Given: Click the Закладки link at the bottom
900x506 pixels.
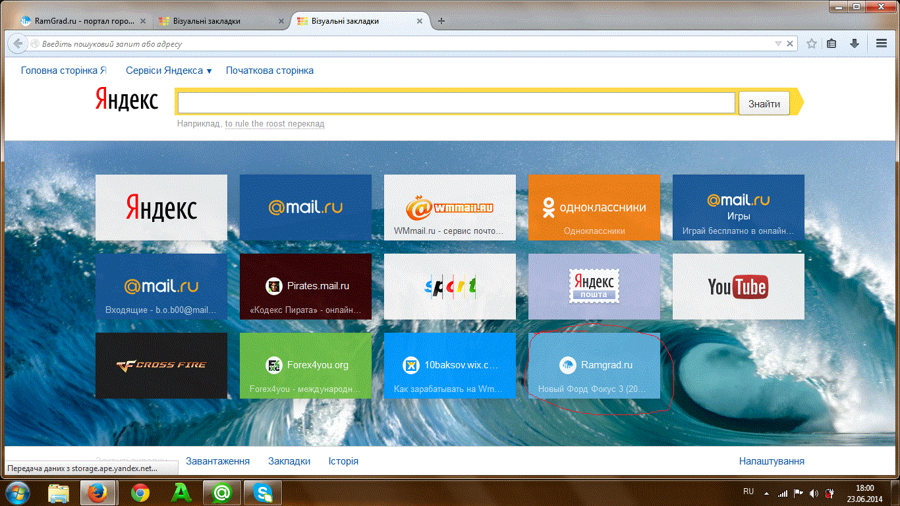Looking at the screenshot, I should (289, 461).
